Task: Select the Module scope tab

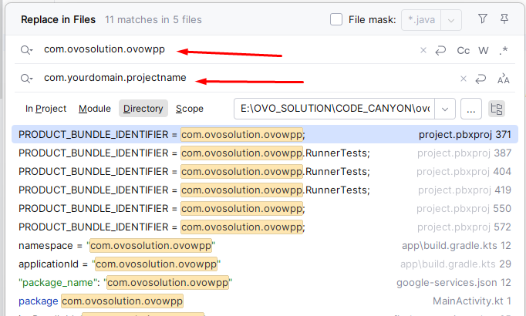Action: [x=94, y=109]
